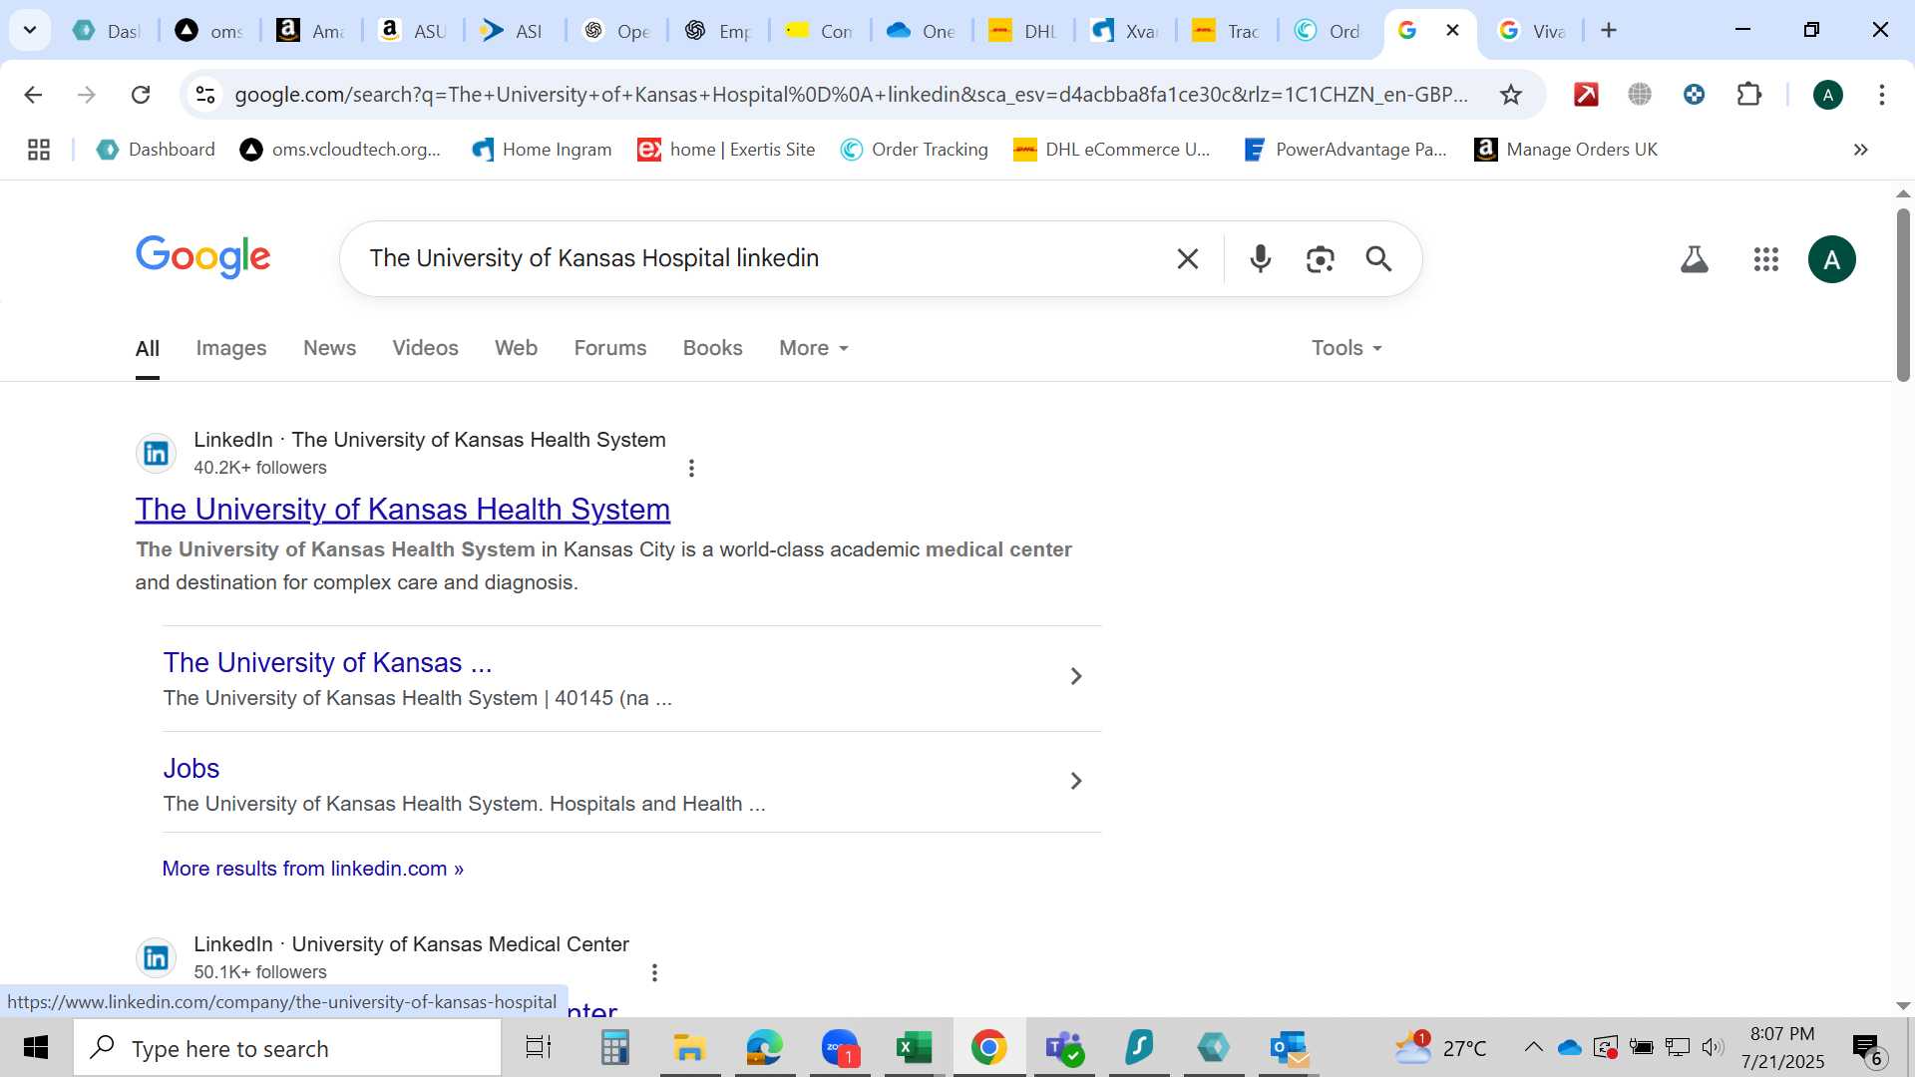
Task: Open tab search dropdown arrow
Action: pyautogui.click(x=30, y=30)
